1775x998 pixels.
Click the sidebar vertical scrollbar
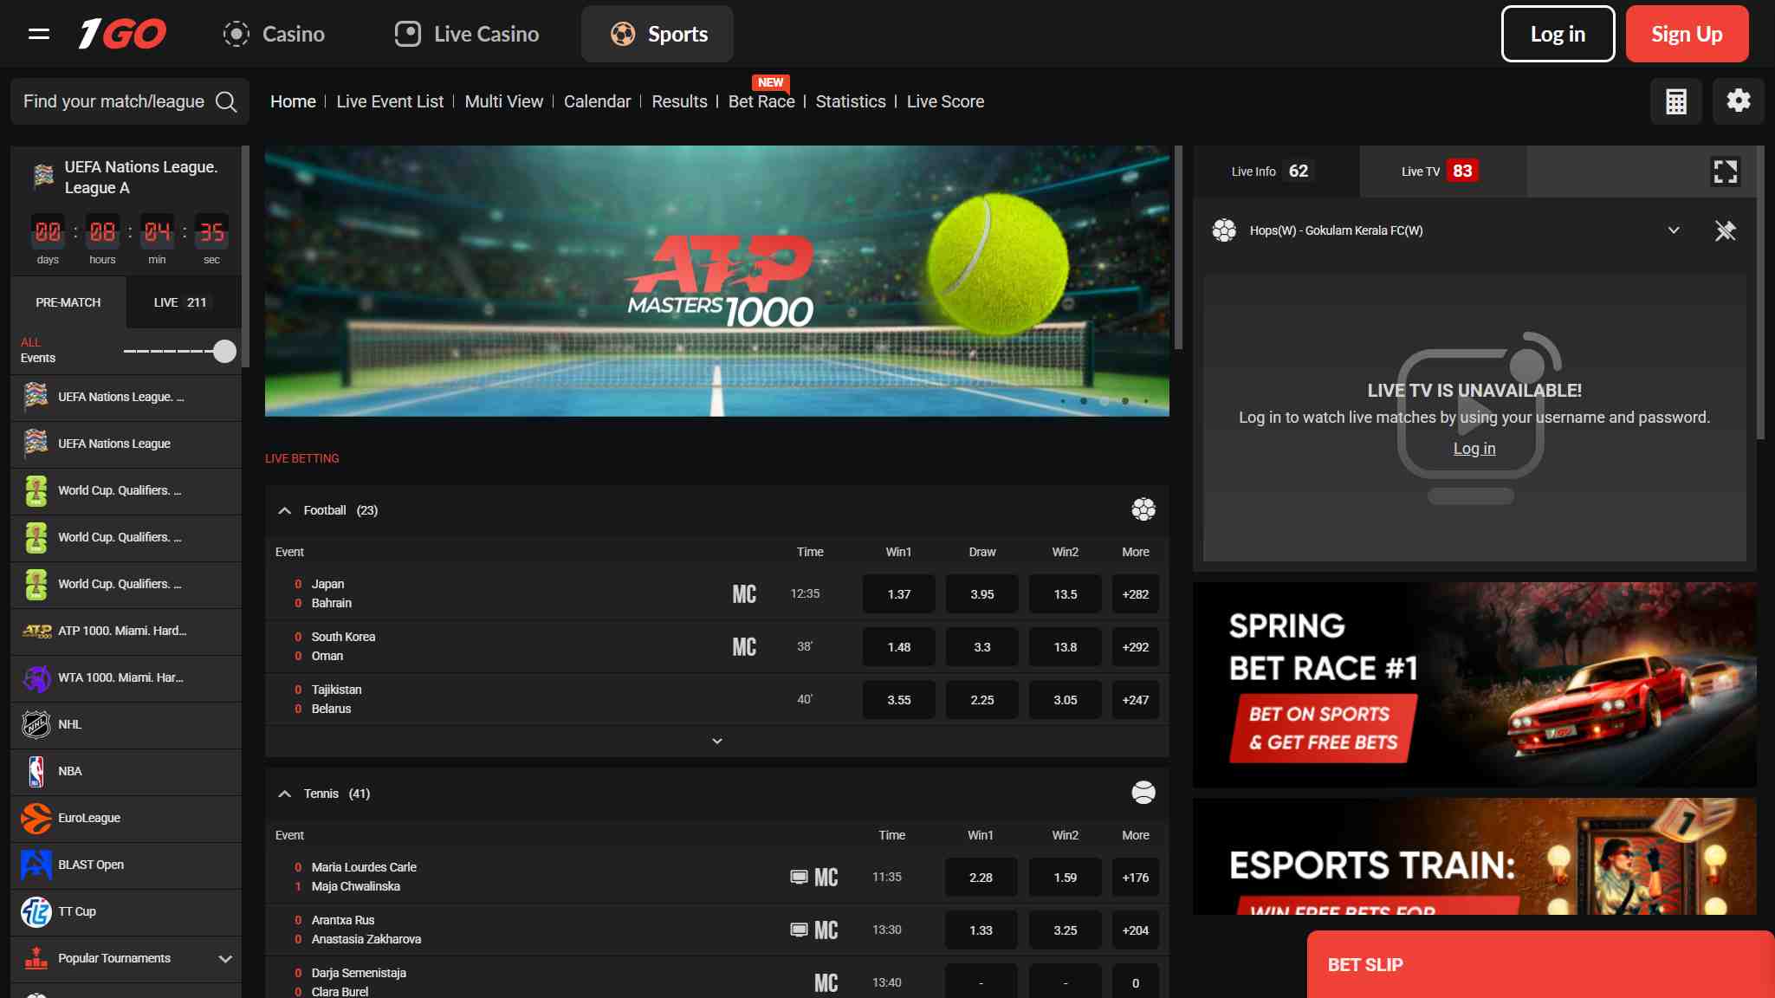coord(246,256)
